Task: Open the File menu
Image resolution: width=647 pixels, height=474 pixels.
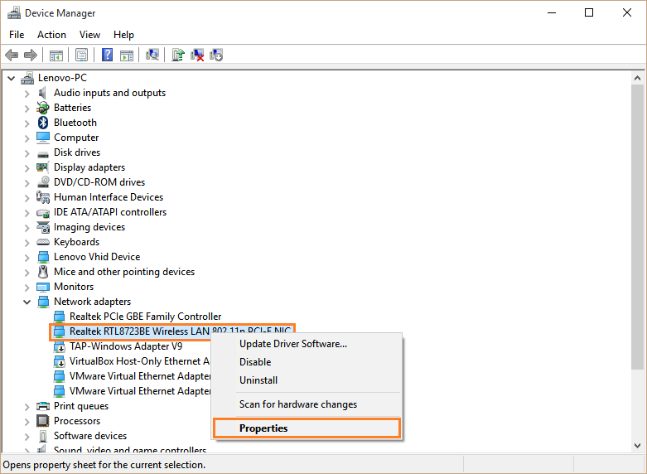Action: (x=17, y=35)
